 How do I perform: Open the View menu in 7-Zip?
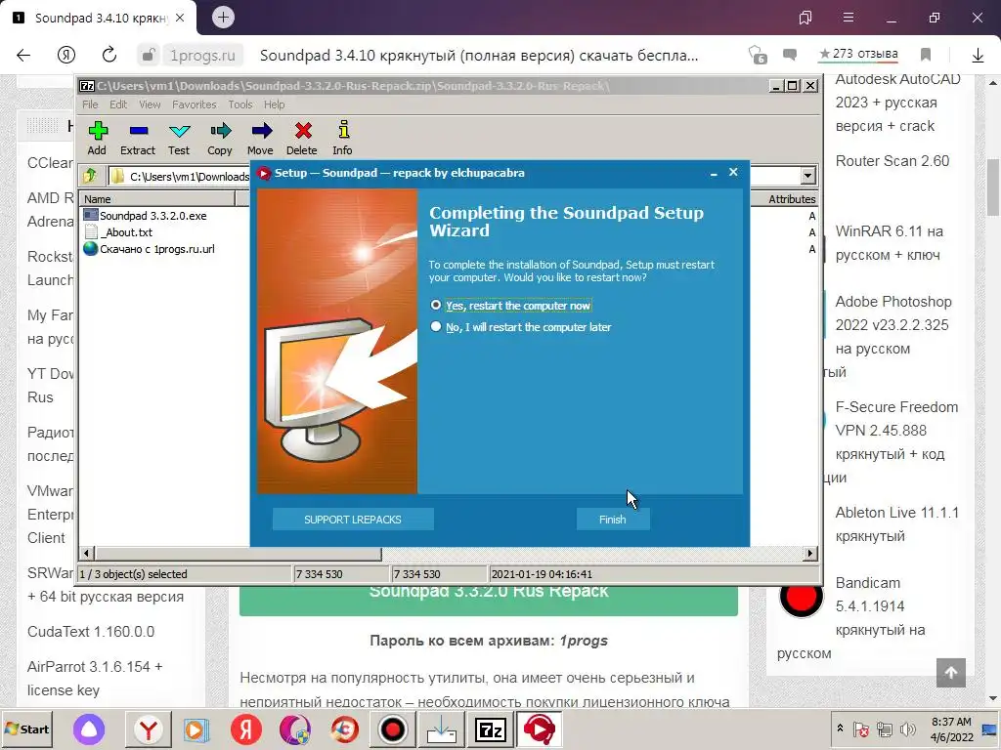pyautogui.click(x=150, y=104)
